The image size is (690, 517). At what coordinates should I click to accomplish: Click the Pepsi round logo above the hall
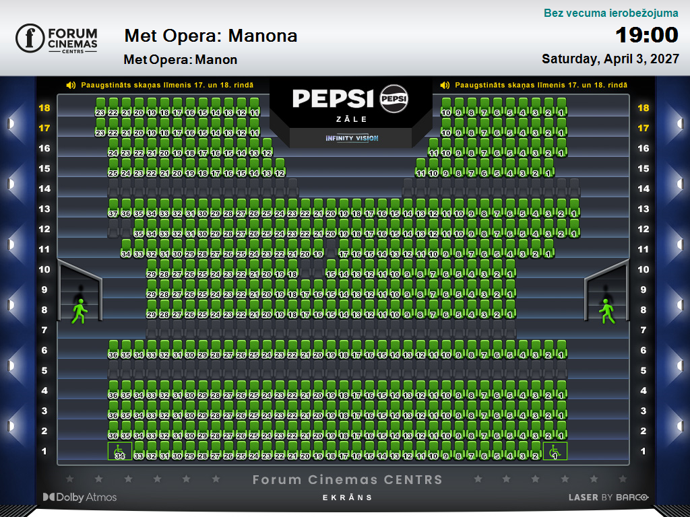pos(394,98)
